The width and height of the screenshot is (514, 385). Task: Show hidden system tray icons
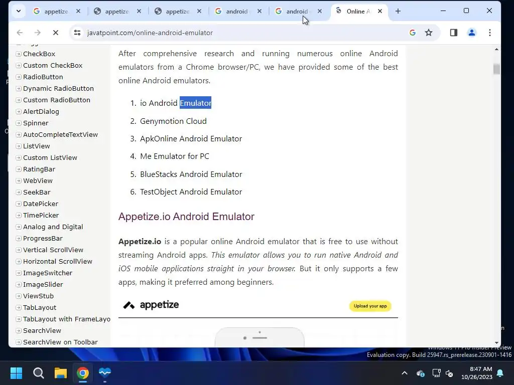pyautogui.click(x=405, y=373)
